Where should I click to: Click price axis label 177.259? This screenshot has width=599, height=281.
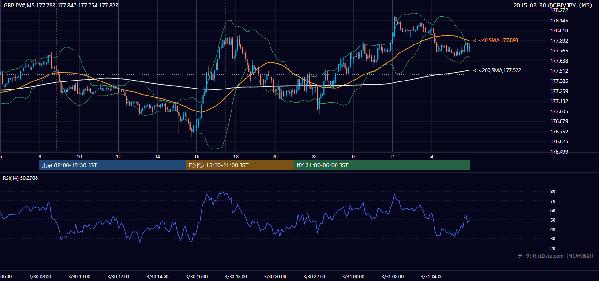point(560,91)
